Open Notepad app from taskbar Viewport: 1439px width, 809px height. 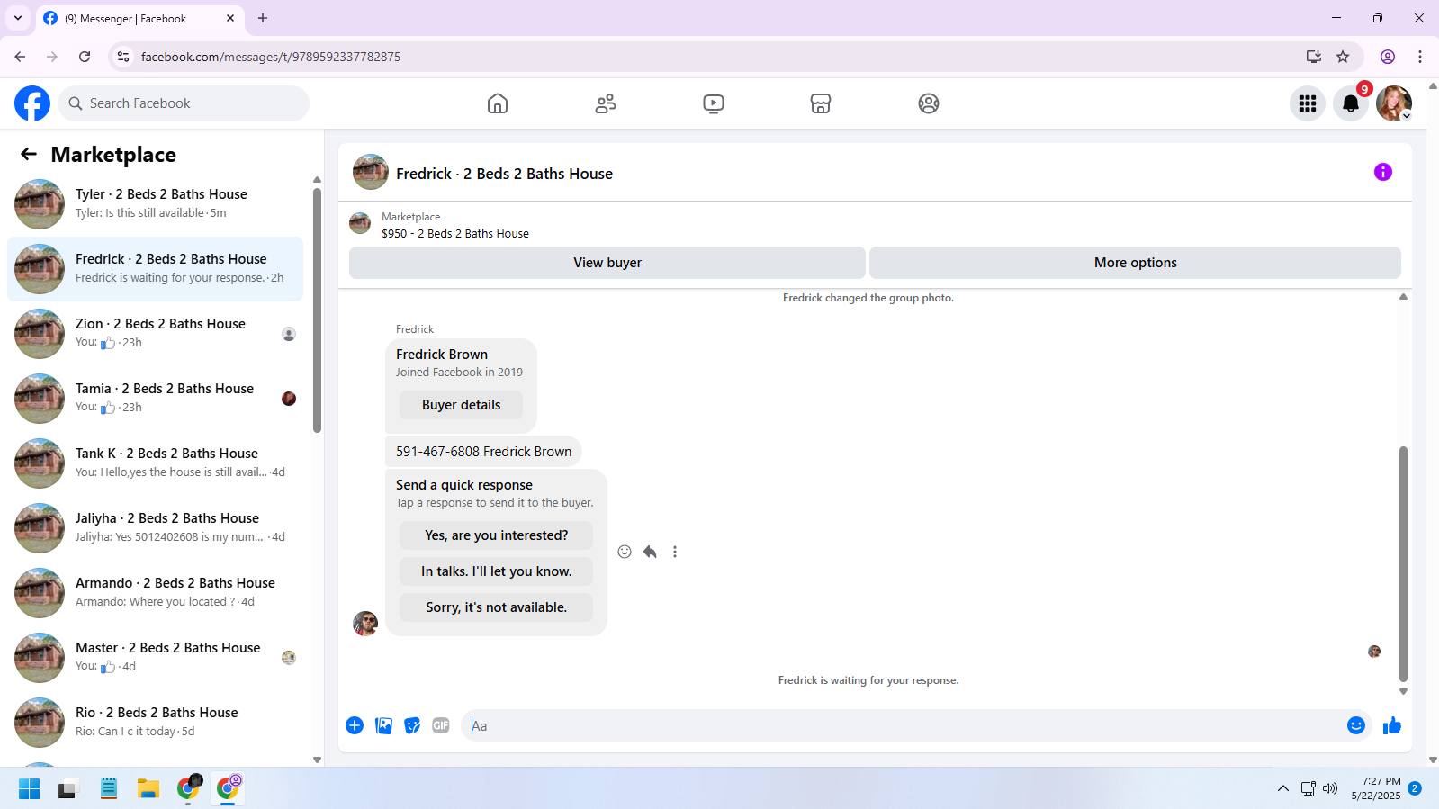tap(109, 788)
